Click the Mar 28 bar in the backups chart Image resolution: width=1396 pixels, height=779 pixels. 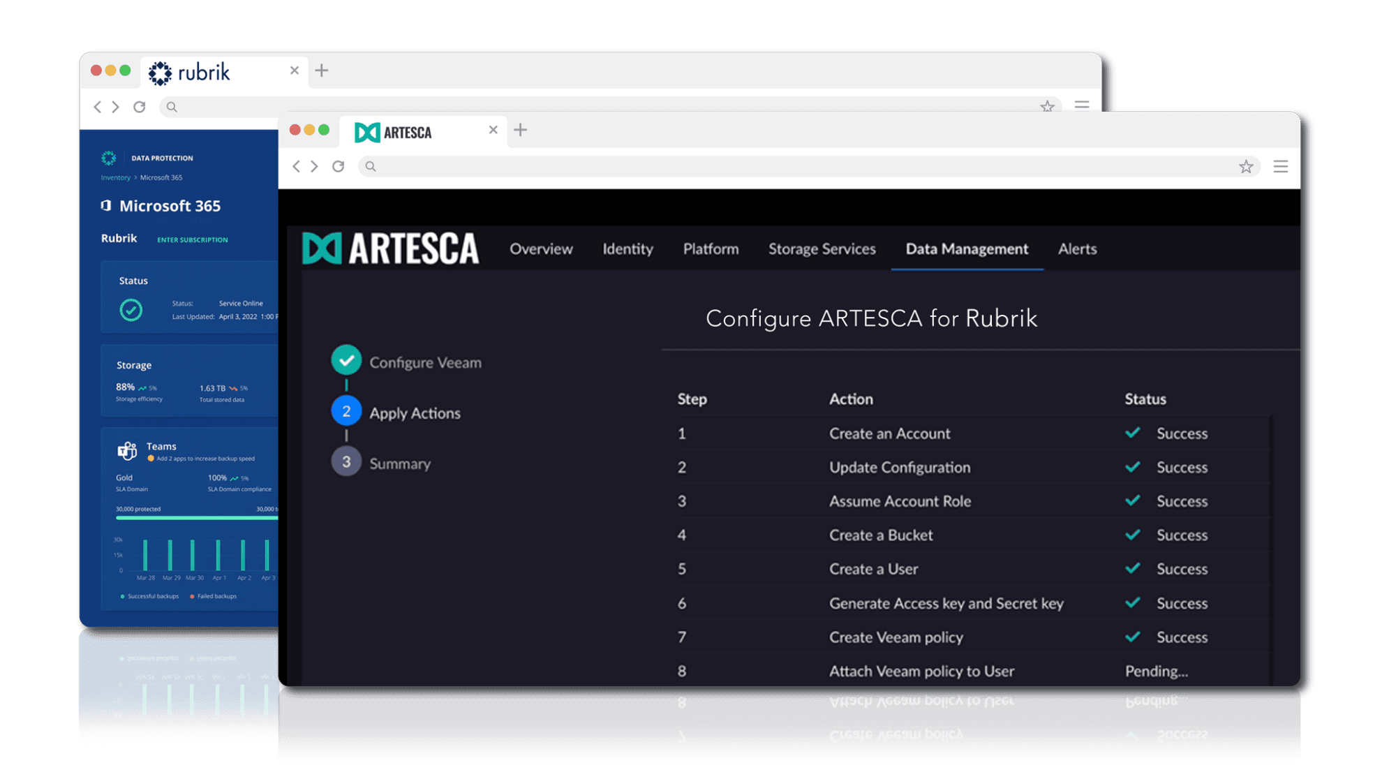[x=145, y=555]
